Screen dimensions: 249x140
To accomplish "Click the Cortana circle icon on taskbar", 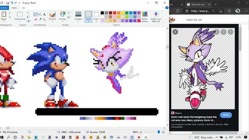I will point(15,137).
